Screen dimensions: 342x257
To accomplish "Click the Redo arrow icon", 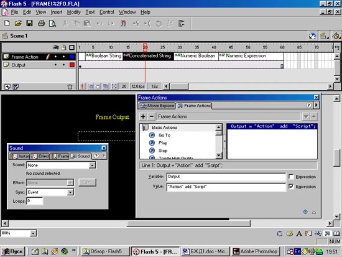I will (111, 23).
